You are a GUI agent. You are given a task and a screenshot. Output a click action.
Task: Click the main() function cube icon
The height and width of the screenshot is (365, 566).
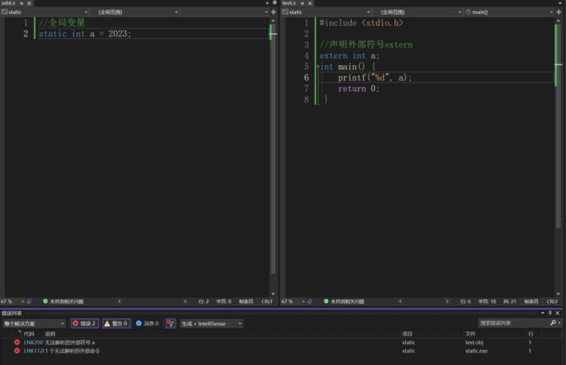coord(468,12)
